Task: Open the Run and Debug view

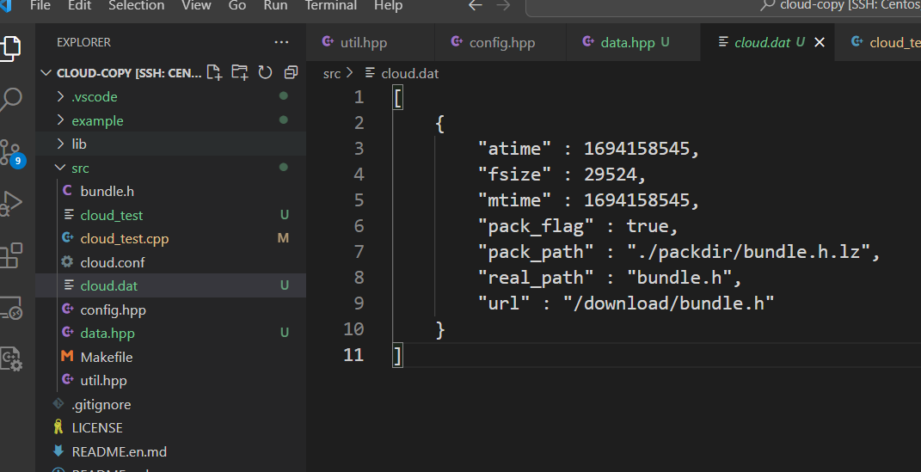Action: [x=10, y=203]
